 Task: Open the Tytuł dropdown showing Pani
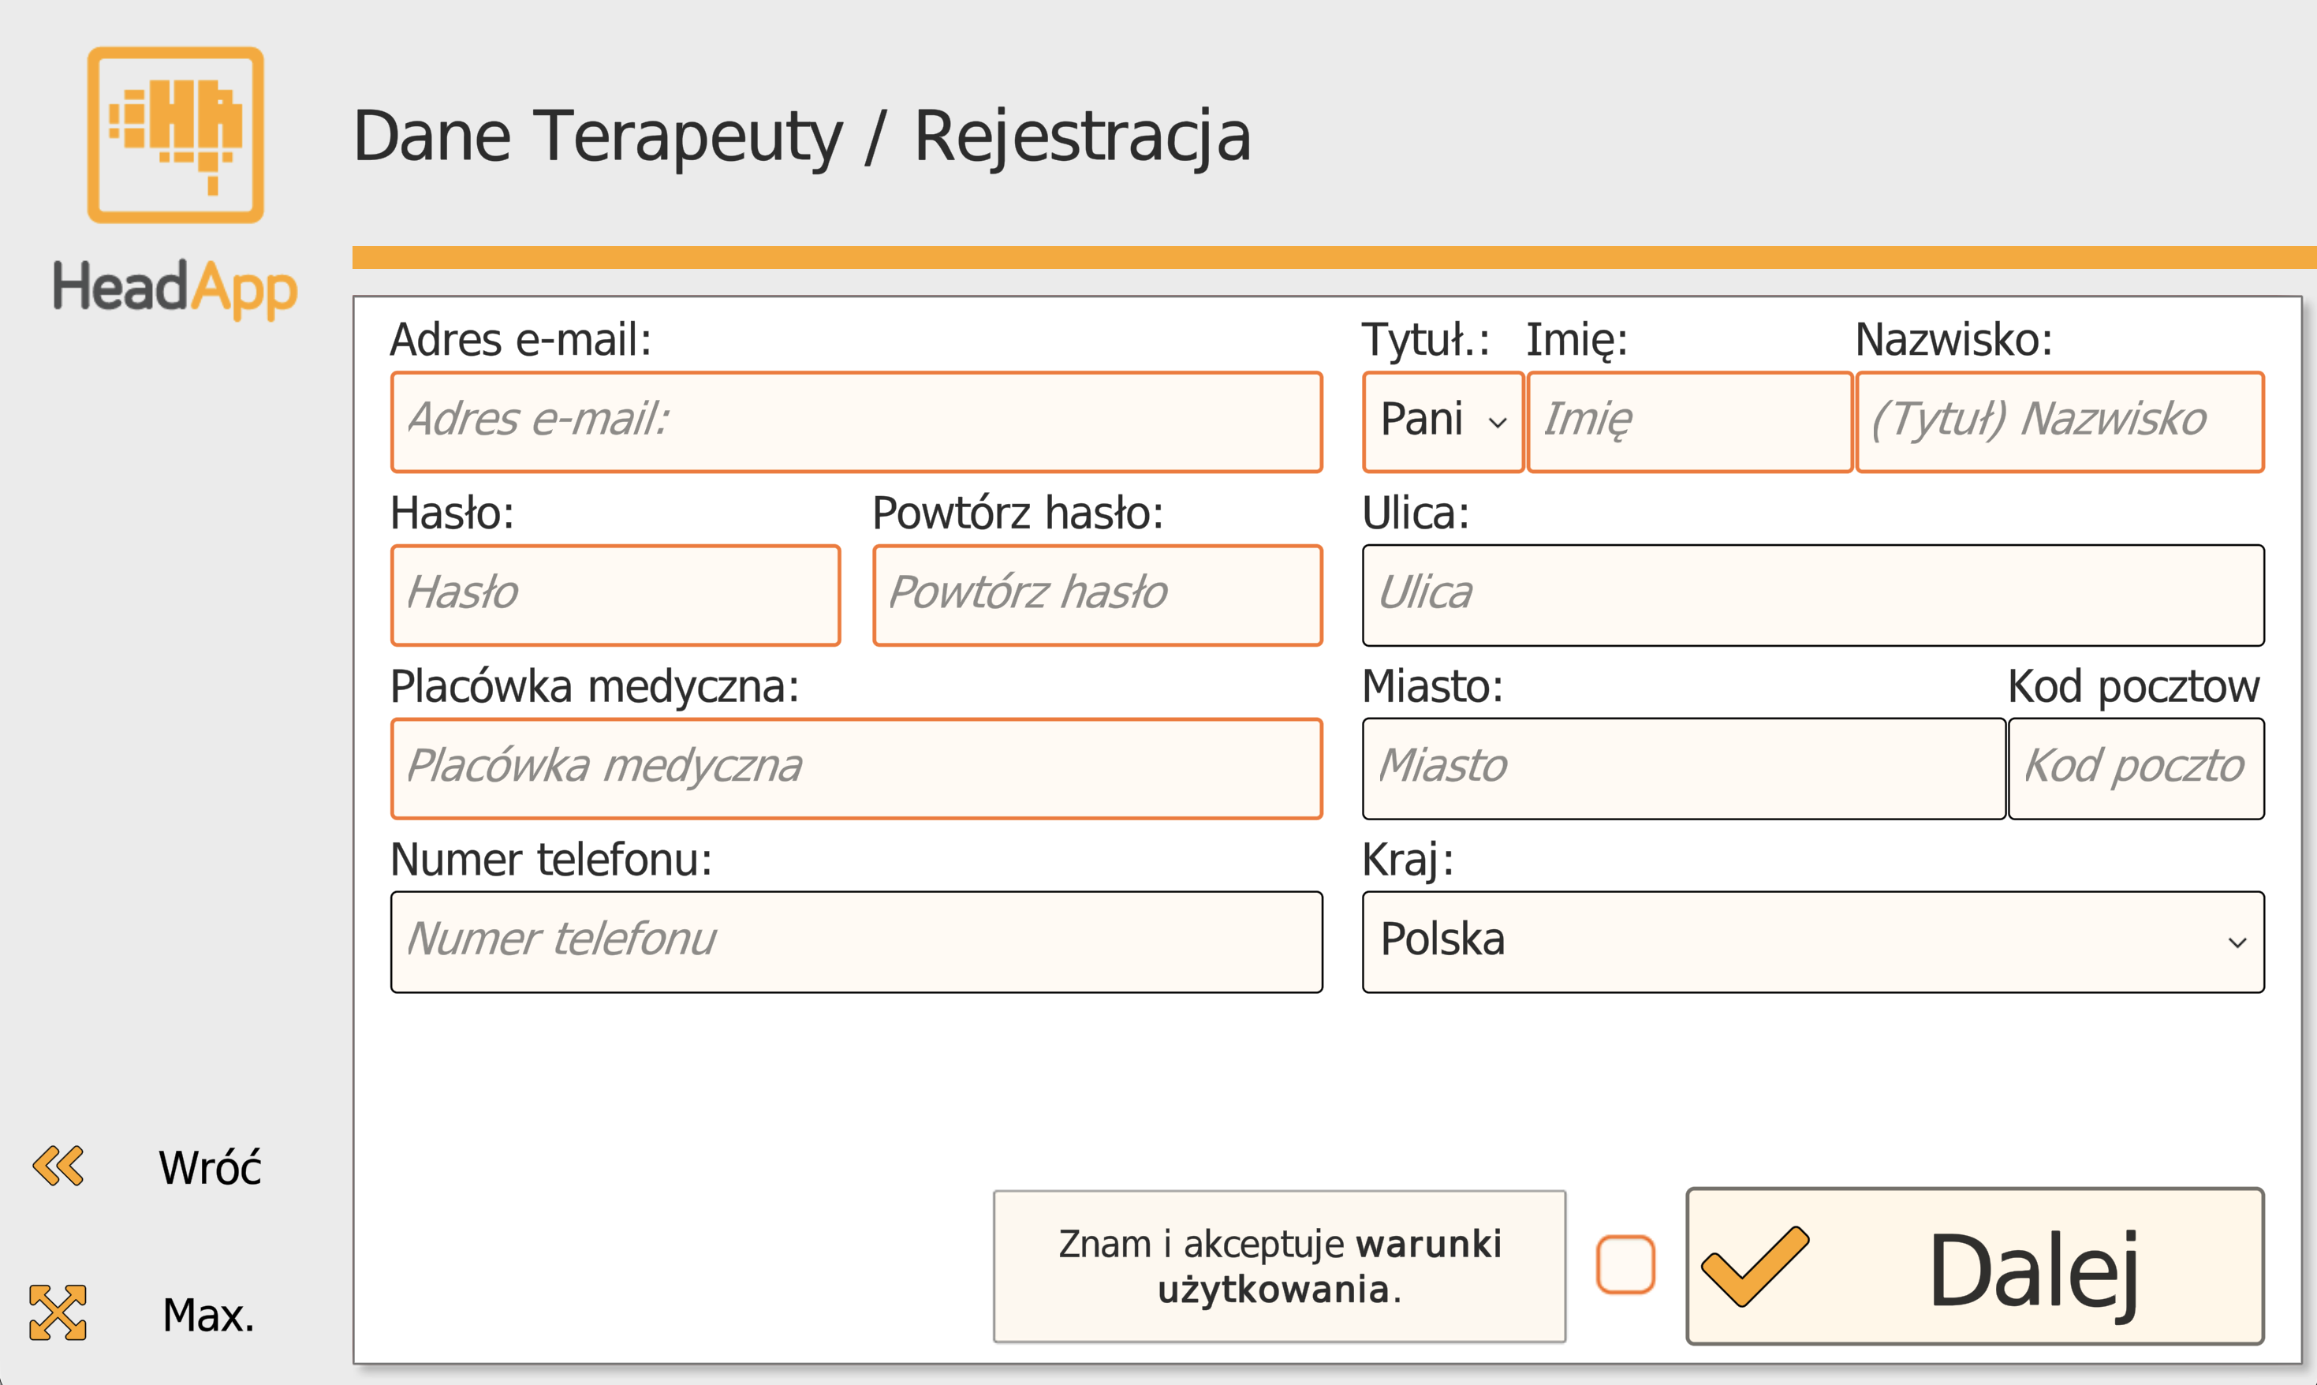tap(1442, 421)
